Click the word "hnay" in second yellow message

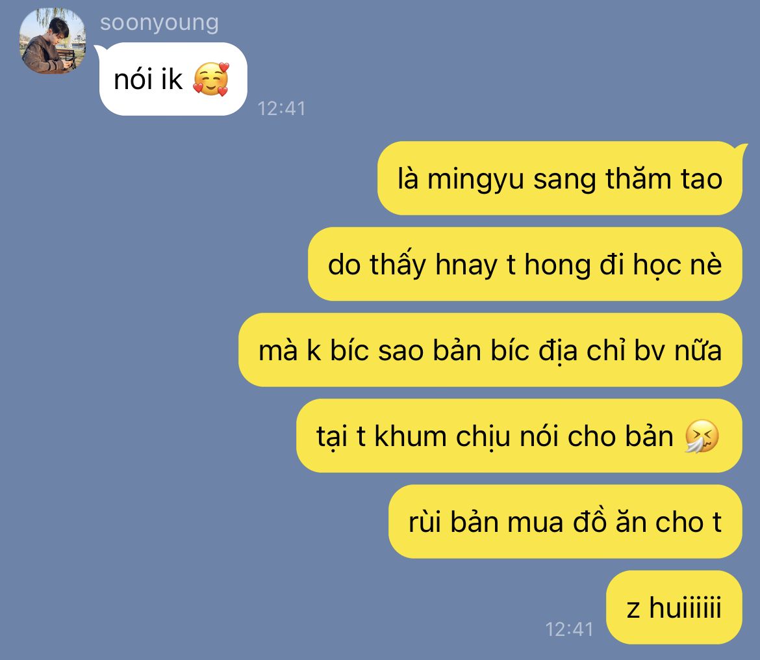coord(466,265)
